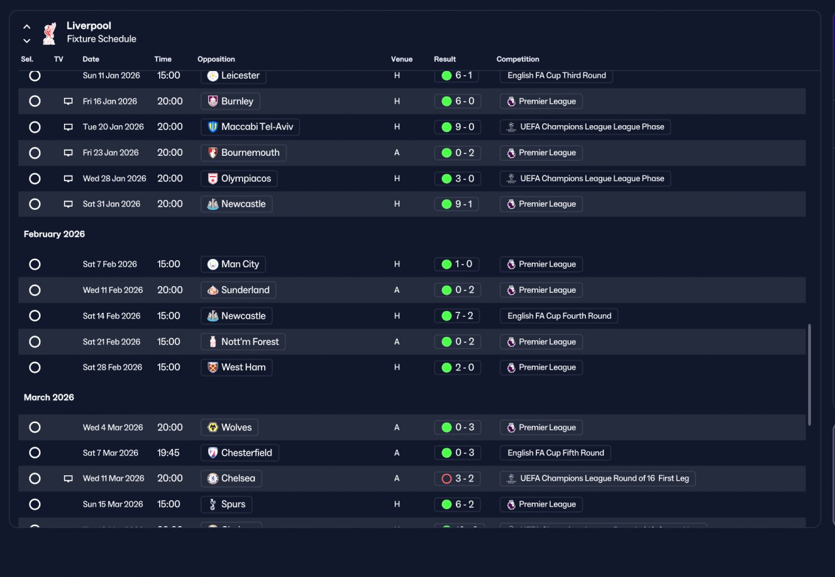Screen dimensions: 835x577
Task: Click the date Sat 7 Mar 2026
Action: [x=111, y=453]
